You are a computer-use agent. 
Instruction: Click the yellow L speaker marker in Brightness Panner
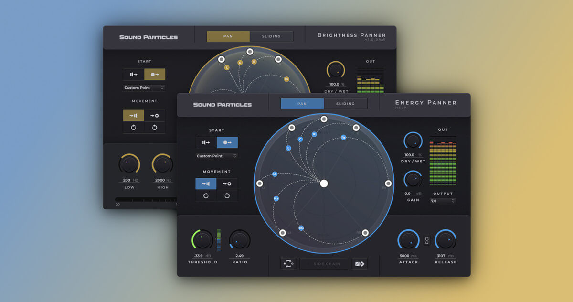(x=227, y=68)
